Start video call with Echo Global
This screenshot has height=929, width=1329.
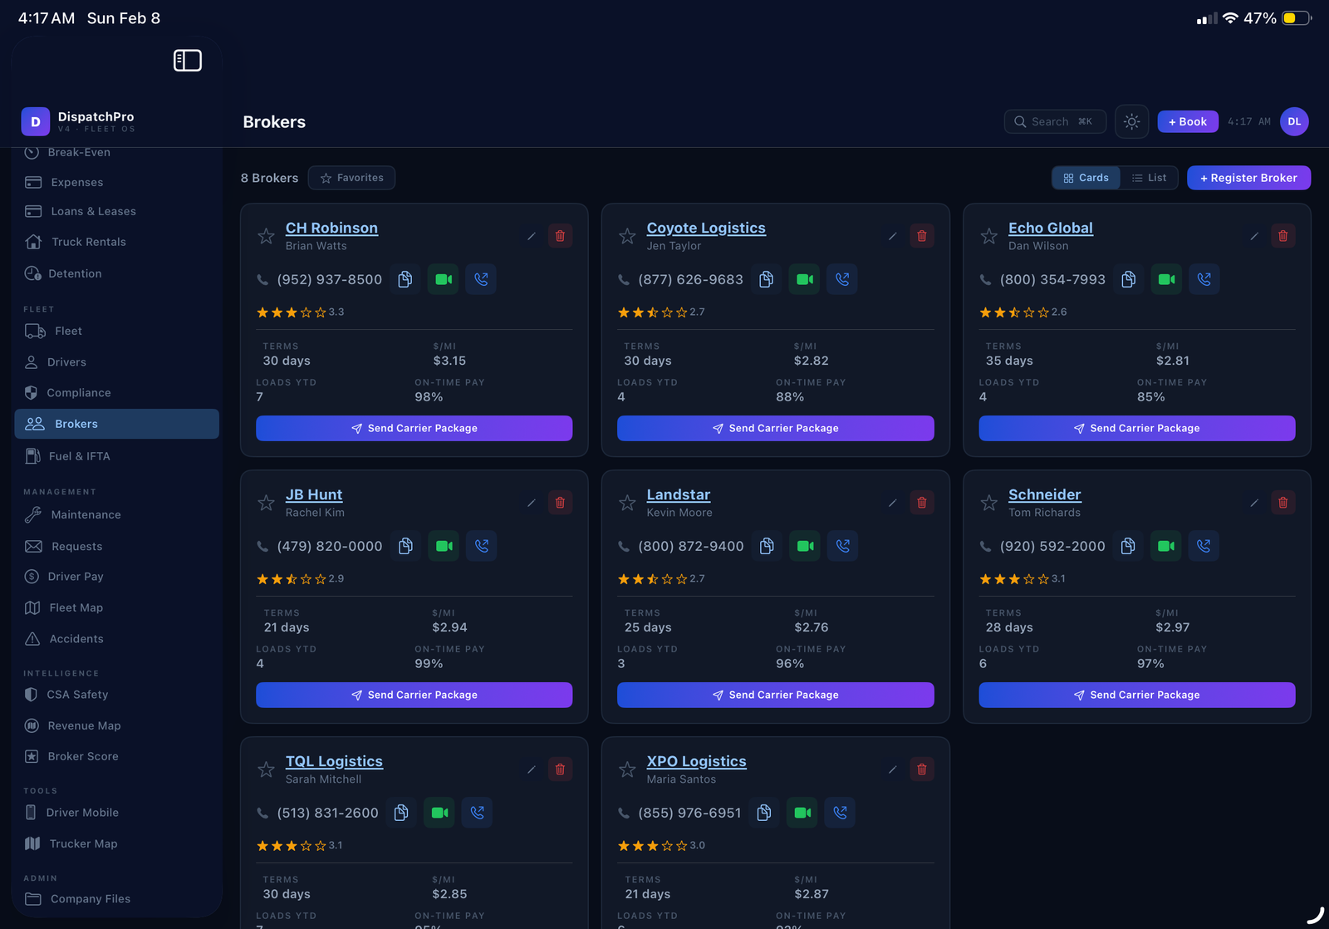pyautogui.click(x=1166, y=279)
